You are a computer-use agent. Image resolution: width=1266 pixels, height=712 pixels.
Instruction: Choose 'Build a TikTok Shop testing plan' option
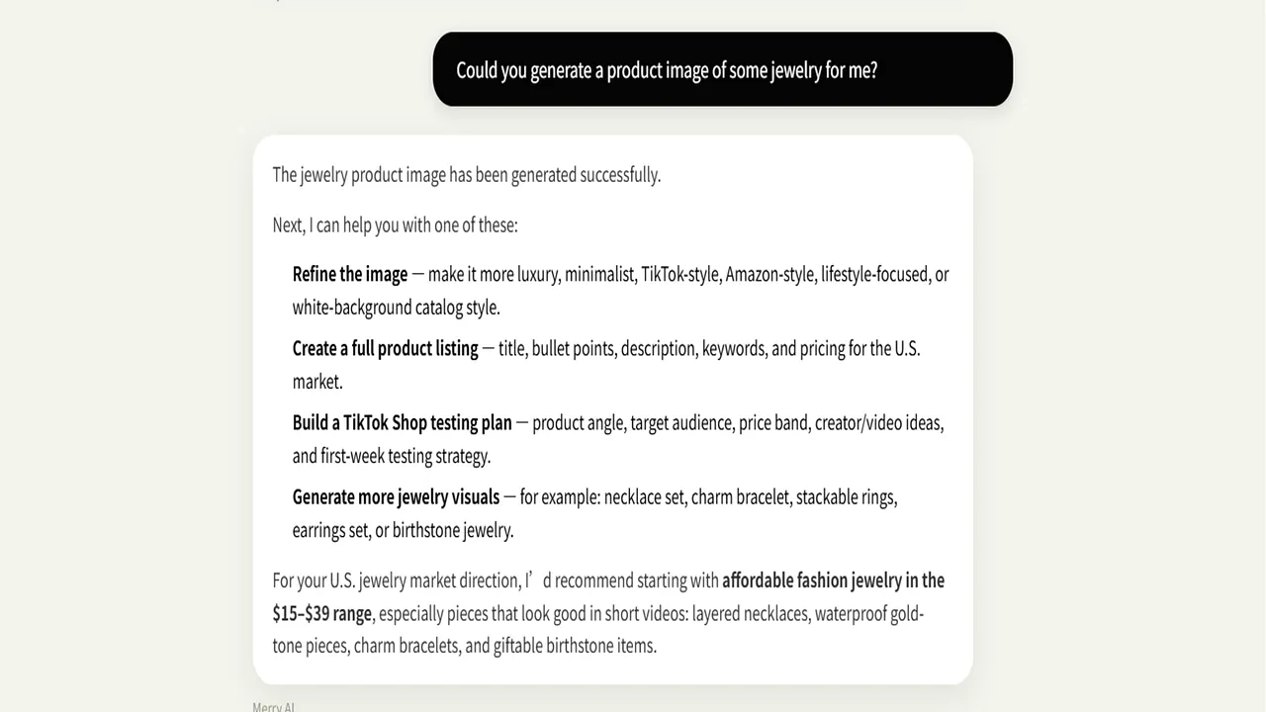pos(403,422)
